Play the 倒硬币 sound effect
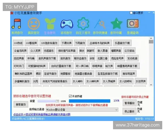 90,51
